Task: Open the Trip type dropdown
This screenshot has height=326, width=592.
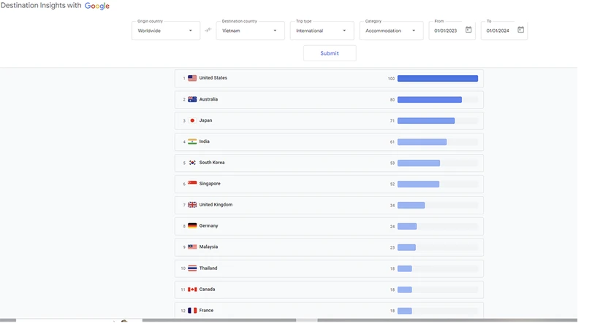Action: [x=322, y=31]
